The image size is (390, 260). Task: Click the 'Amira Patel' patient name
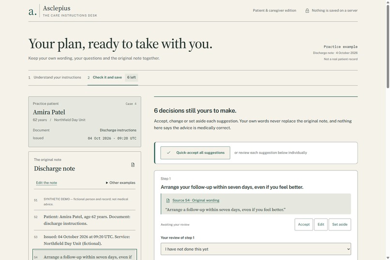pos(49,112)
